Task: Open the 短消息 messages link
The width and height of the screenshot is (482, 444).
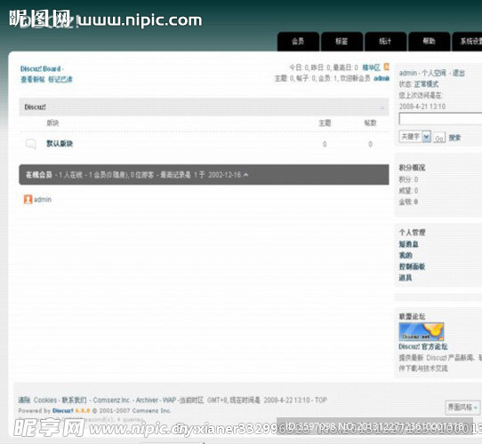Action: coord(408,244)
